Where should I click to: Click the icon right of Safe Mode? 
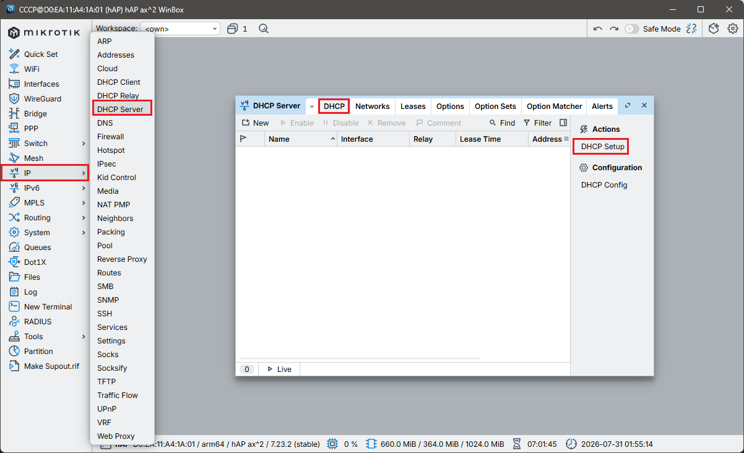point(691,28)
